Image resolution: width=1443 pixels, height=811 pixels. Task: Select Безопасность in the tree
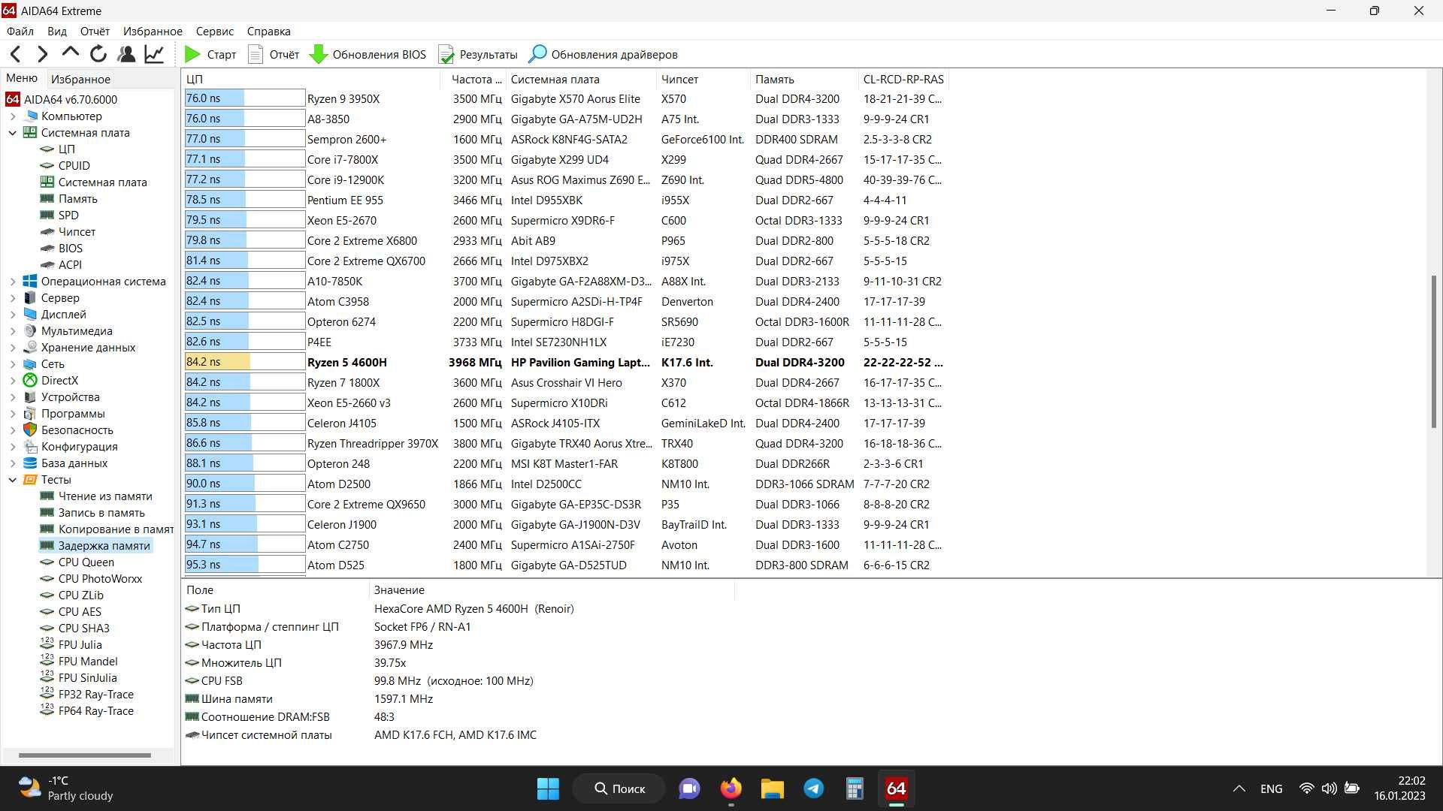[x=68, y=430]
